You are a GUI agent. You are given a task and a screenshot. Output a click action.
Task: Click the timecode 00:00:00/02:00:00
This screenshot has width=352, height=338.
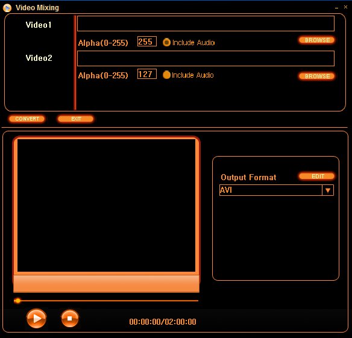[163, 322]
